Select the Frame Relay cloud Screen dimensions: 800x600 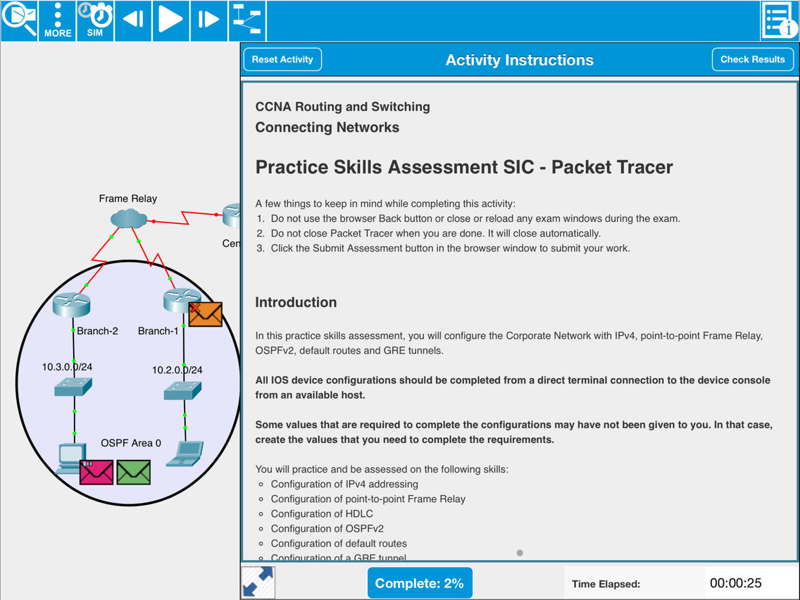click(129, 218)
